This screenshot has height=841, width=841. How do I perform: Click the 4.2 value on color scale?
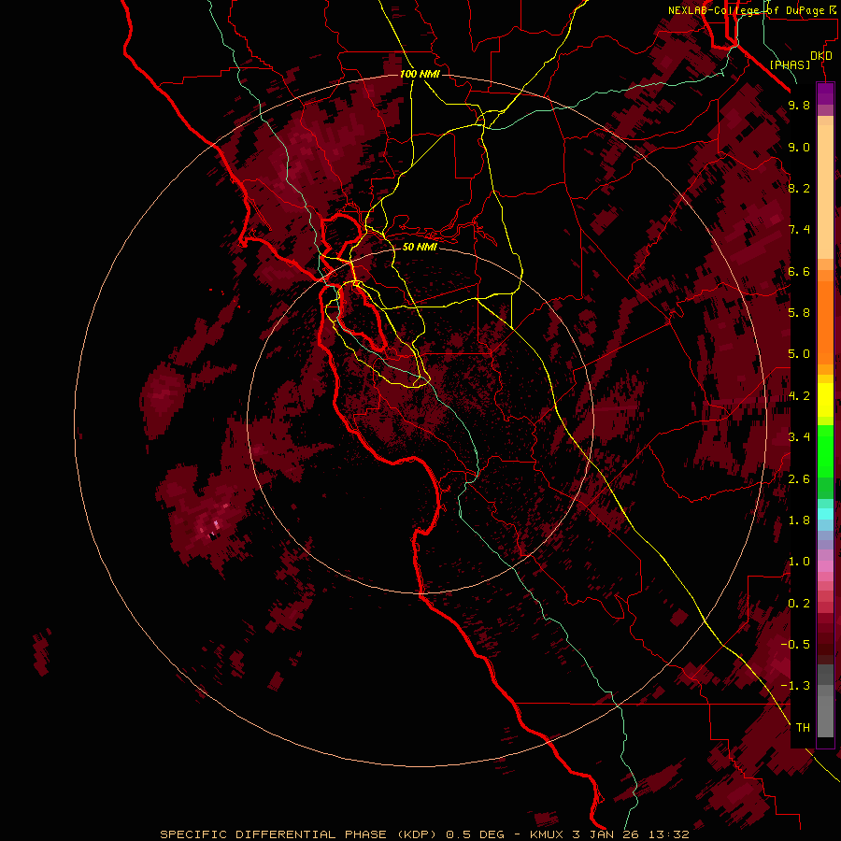coord(799,396)
